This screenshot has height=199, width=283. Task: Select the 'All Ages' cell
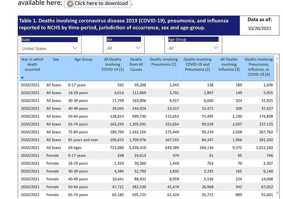point(75,148)
